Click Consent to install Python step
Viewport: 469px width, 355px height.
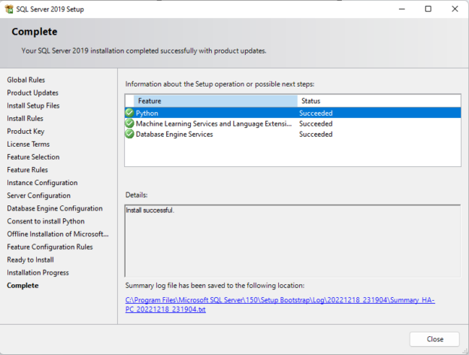coord(46,221)
